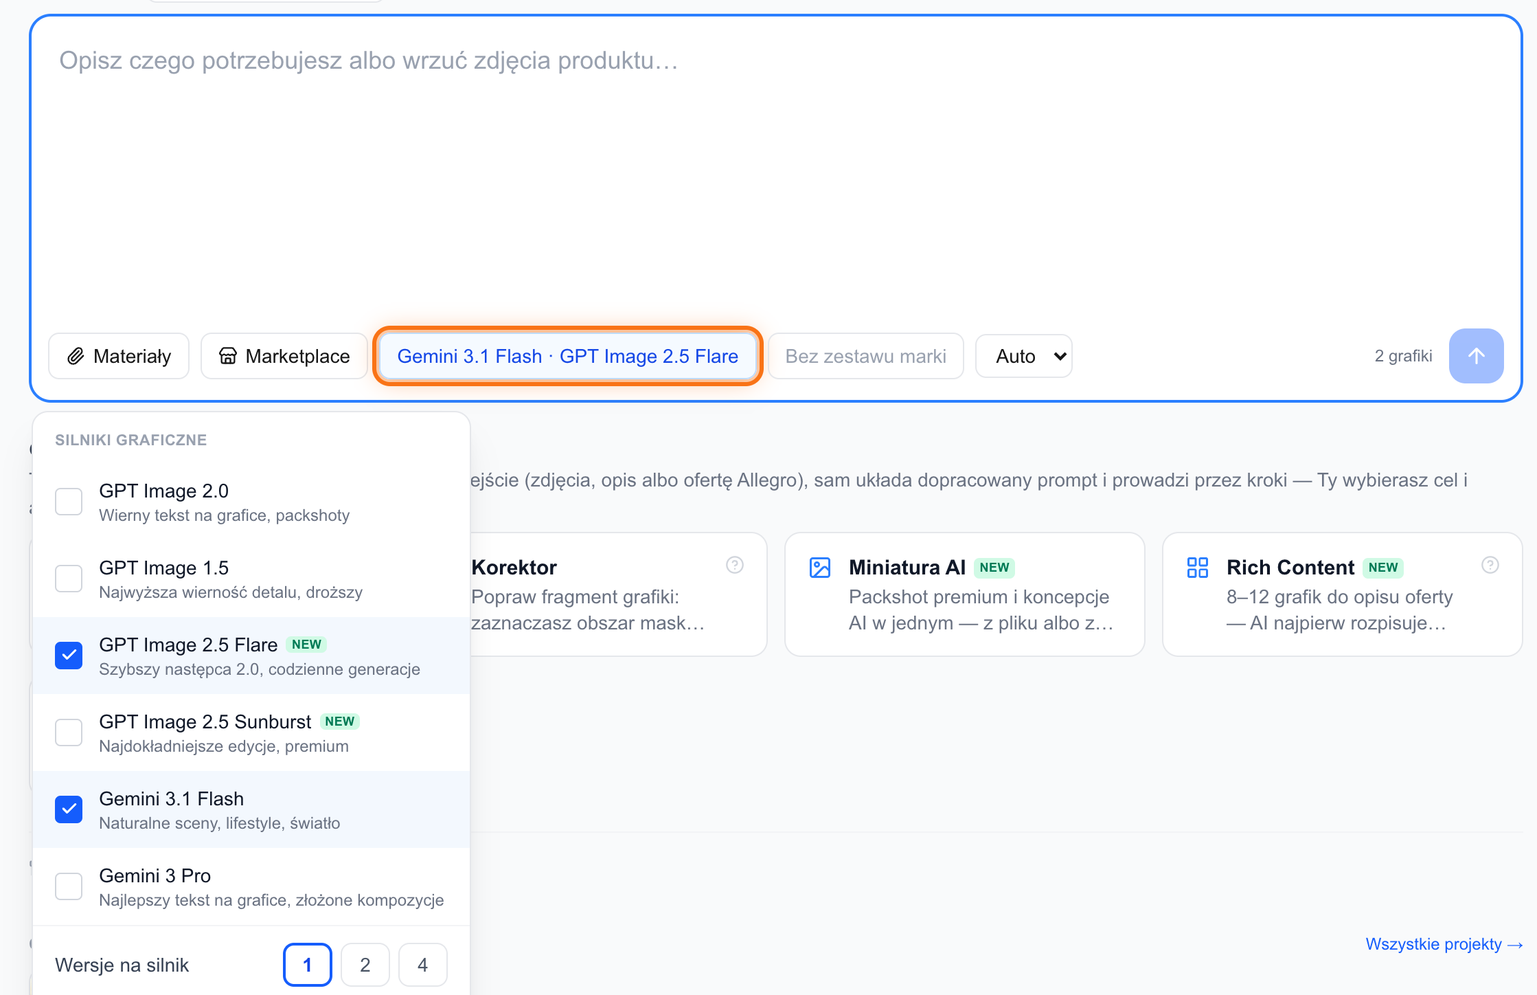Click the Rich Content grid icon

[x=1198, y=568]
